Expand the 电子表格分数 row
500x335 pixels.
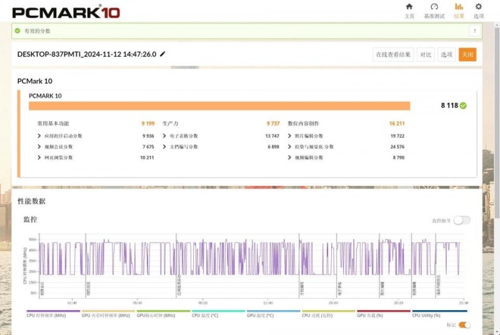tap(165, 135)
